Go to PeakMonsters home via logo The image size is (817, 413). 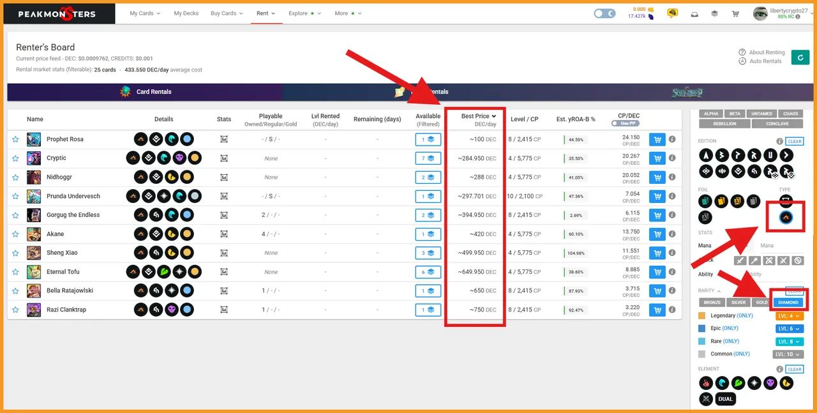pyautogui.click(x=57, y=13)
